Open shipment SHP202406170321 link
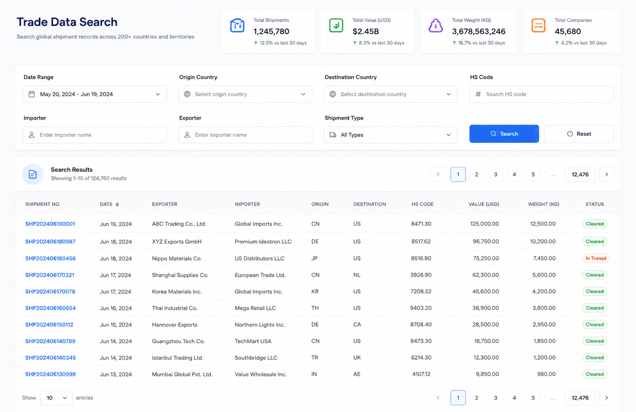Screen dimensions: 636x412 [50, 275]
